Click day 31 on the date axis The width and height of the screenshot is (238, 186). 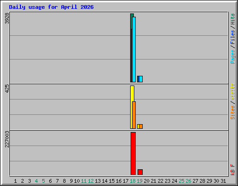pyautogui.click(x=223, y=181)
